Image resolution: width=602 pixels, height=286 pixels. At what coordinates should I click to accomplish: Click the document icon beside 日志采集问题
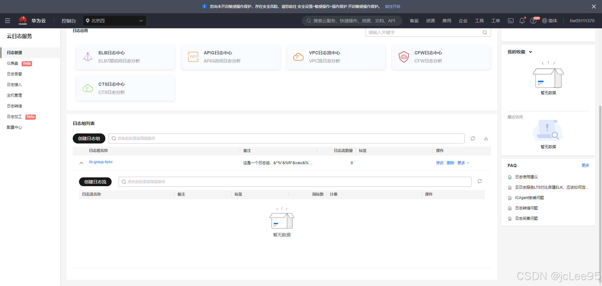pyautogui.click(x=510, y=219)
